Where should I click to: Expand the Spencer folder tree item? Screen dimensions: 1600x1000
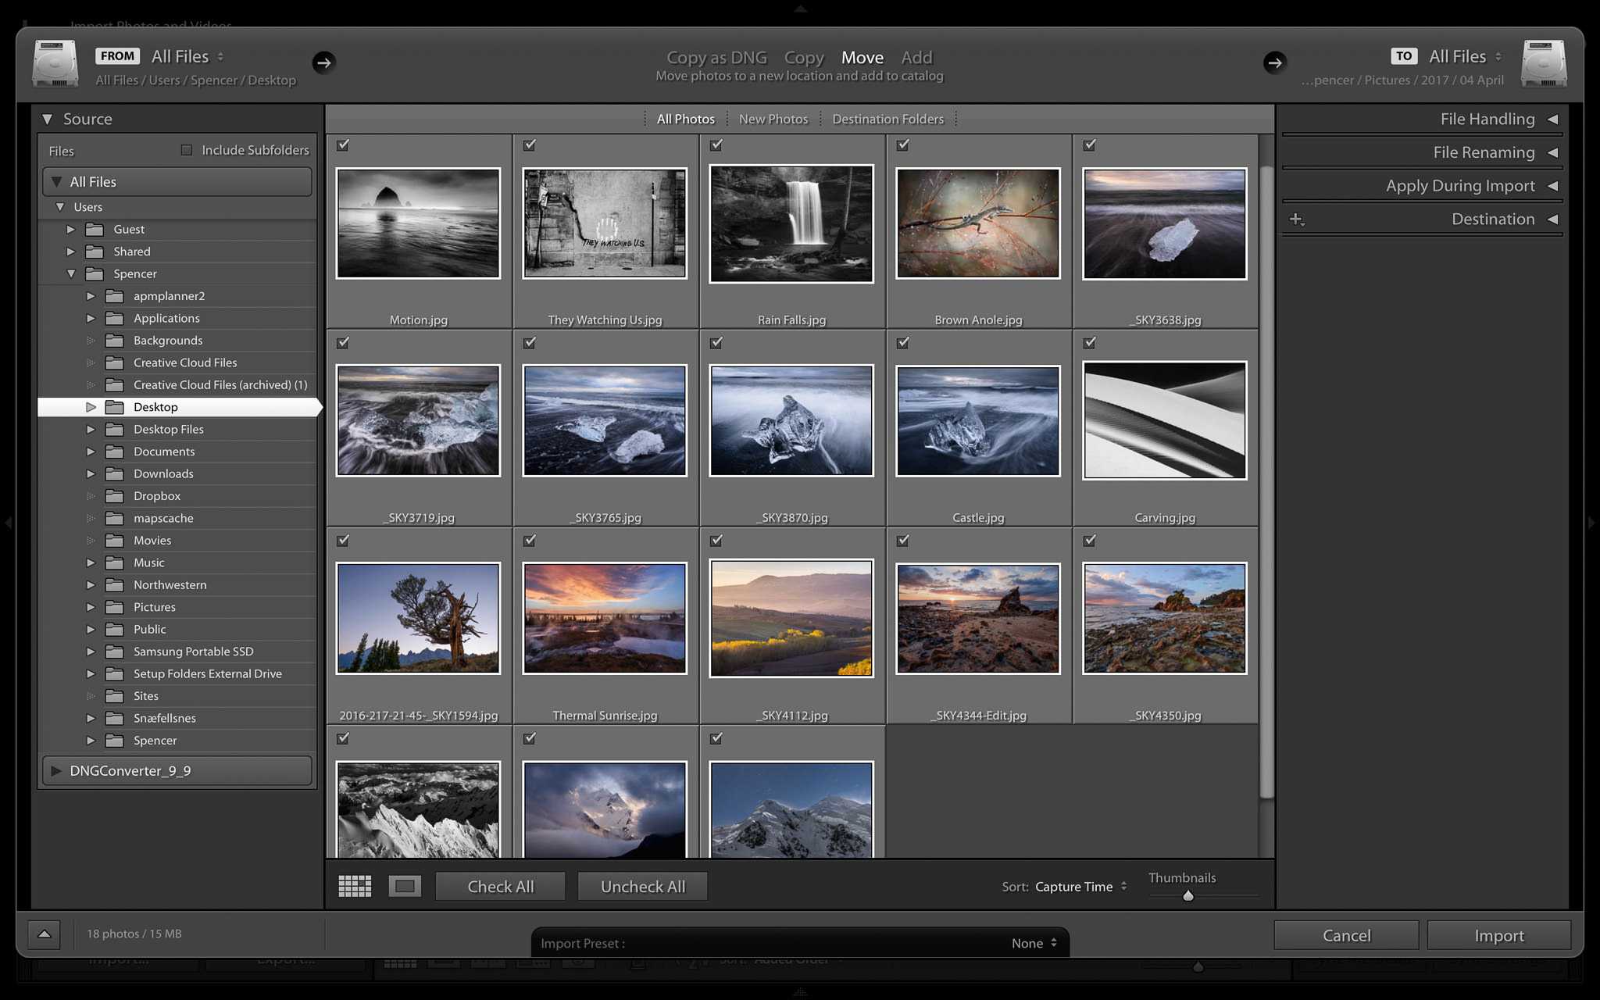pyautogui.click(x=90, y=740)
